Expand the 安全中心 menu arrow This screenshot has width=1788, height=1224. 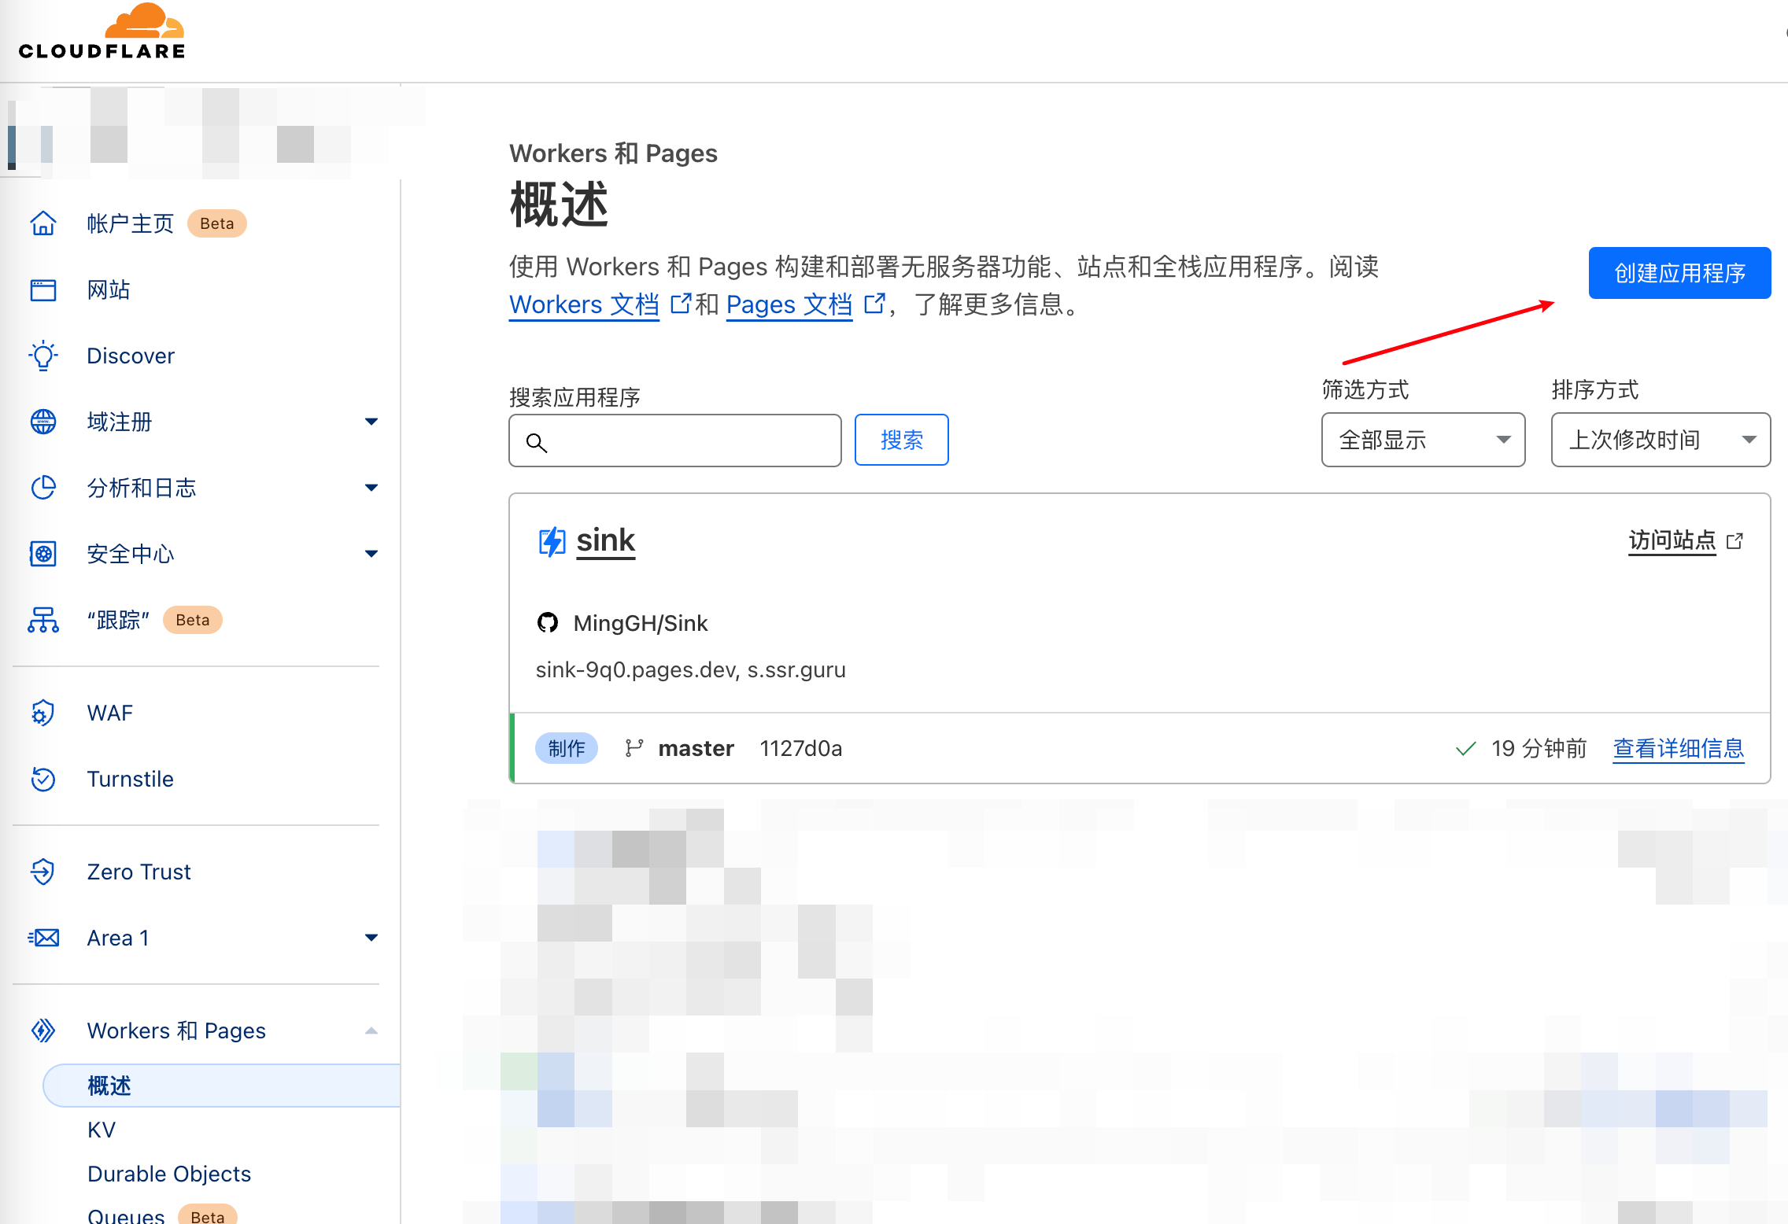[371, 554]
